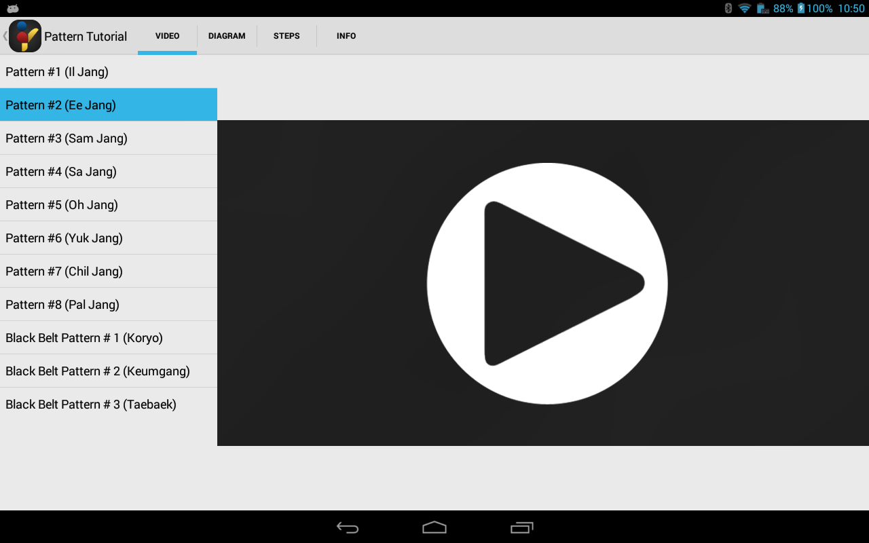Open Pattern #6 (Yuk Jang)
The height and width of the screenshot is (543, 869).
(109, 238)
